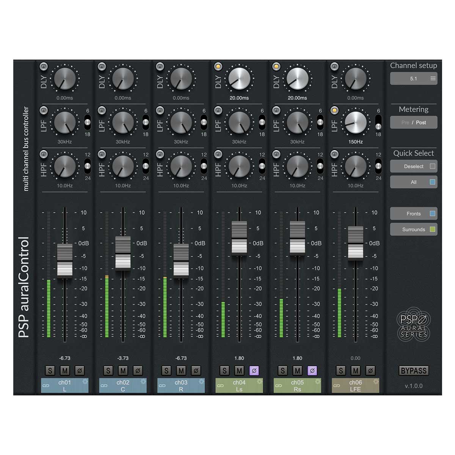
Task: Enable HPF on channel ch01
Action: 44,154
